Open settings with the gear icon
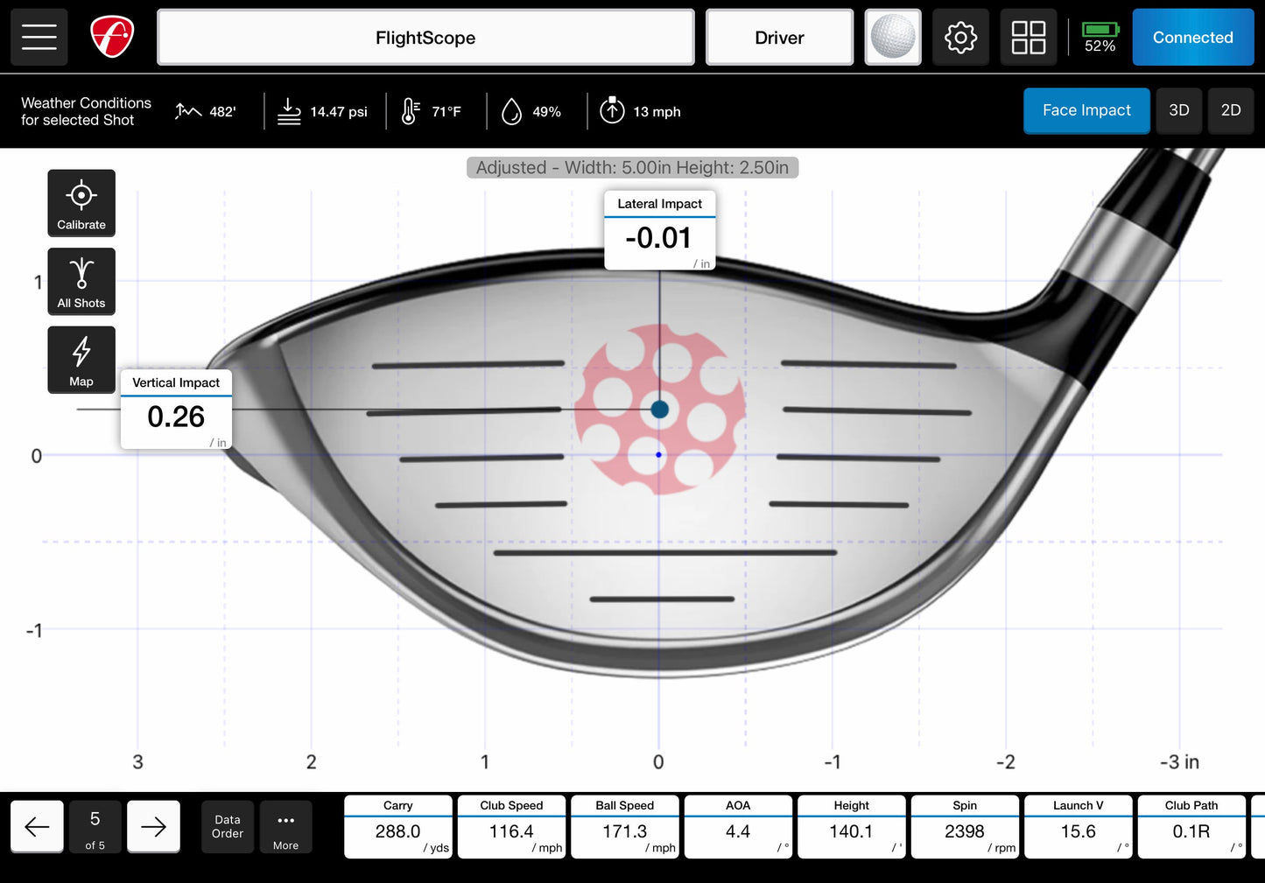Screen dimensions: 1265x883 coord(960,38)
